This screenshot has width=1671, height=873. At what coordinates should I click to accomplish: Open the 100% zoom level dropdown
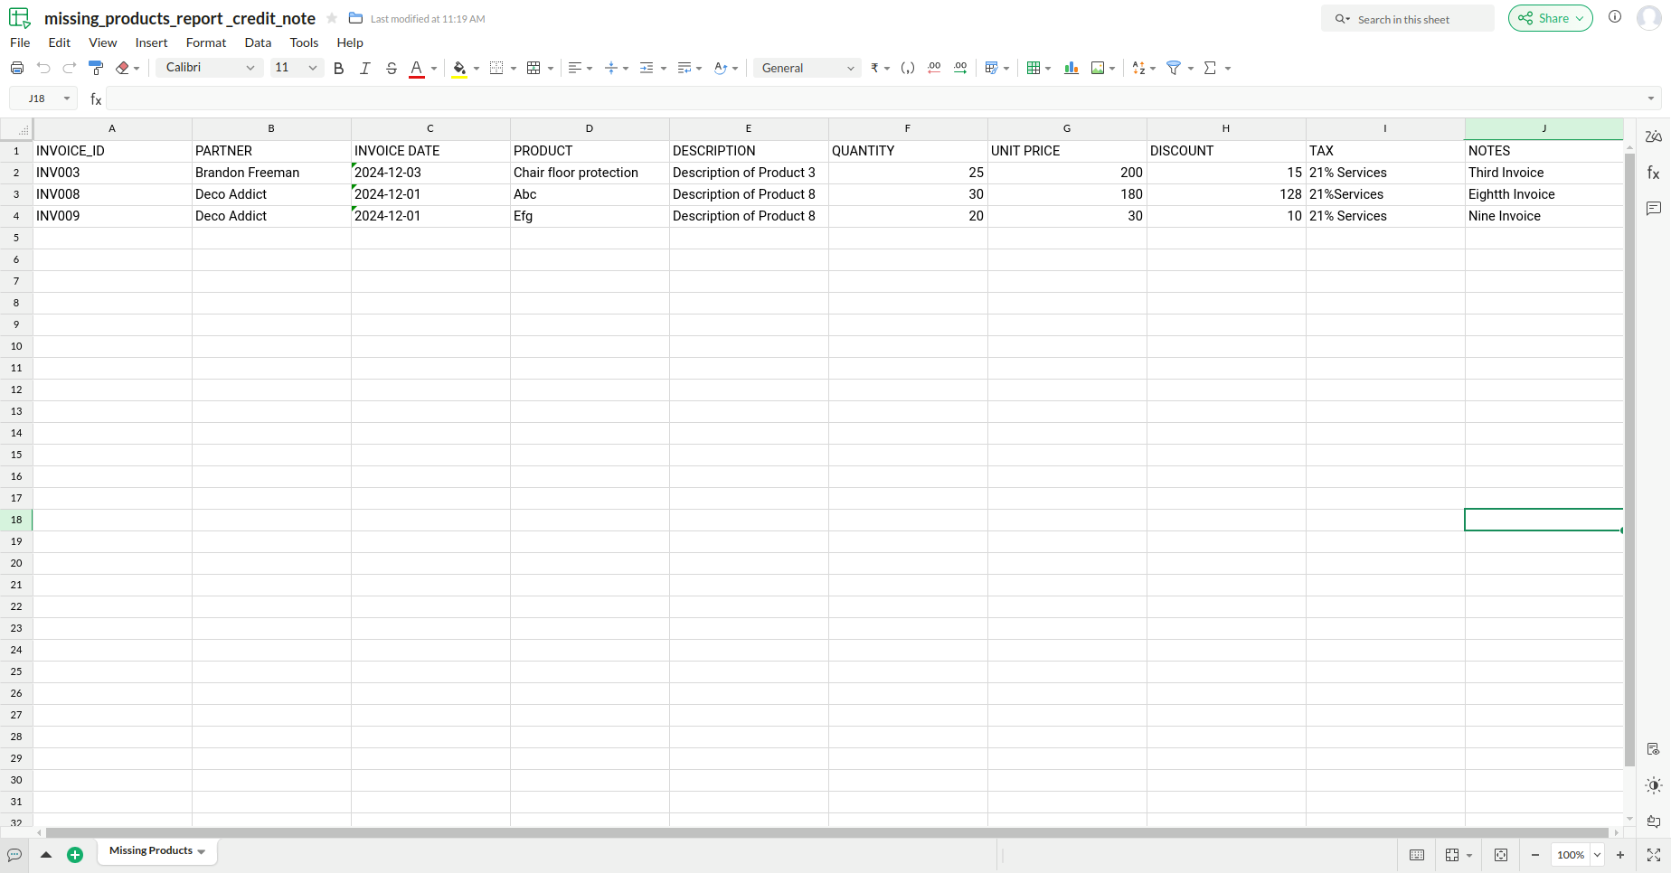click(x=1598, y=855)
